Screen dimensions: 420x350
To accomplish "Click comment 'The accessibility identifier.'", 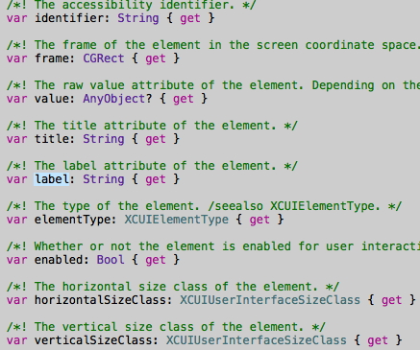I will click(x=132, y=5).
